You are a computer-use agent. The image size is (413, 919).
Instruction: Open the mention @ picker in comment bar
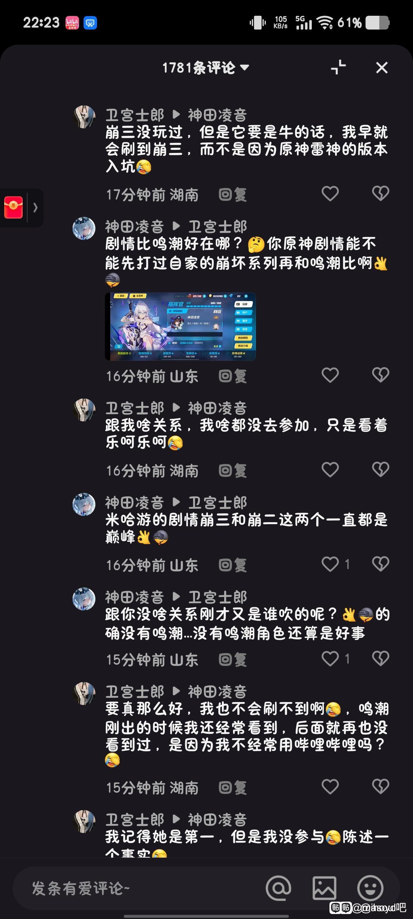(278, 888)
